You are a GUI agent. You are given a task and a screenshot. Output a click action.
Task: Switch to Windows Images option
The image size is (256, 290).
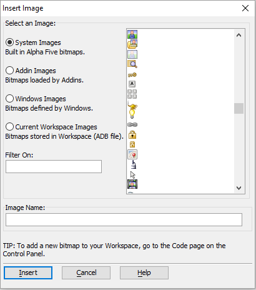pyautogui.click(x=9, y=99)
